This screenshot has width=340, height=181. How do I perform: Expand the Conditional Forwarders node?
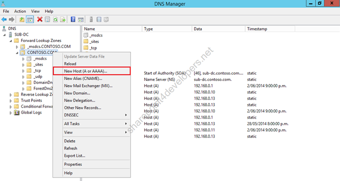(10, 106)
